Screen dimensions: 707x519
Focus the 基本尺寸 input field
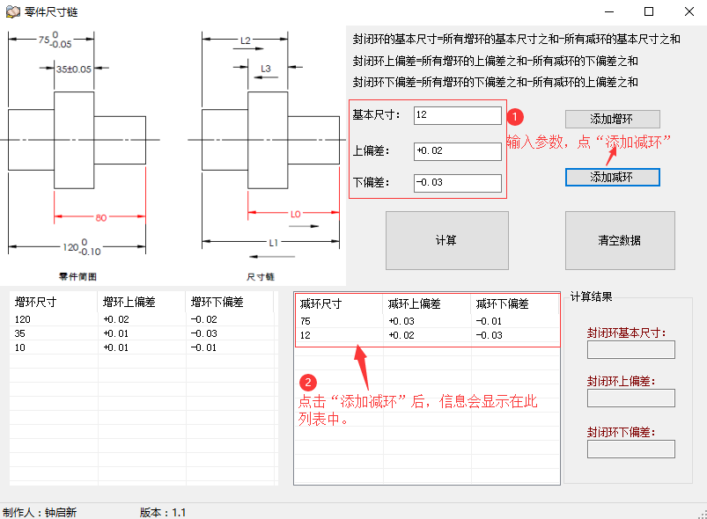pyautogui.click(x=458, y=115)
